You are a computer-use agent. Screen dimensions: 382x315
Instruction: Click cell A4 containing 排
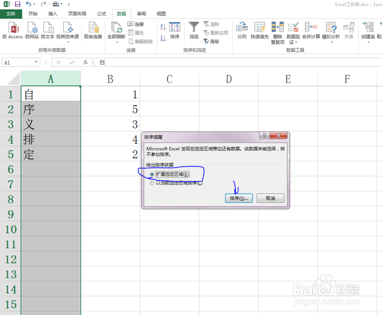pos(51,139)
